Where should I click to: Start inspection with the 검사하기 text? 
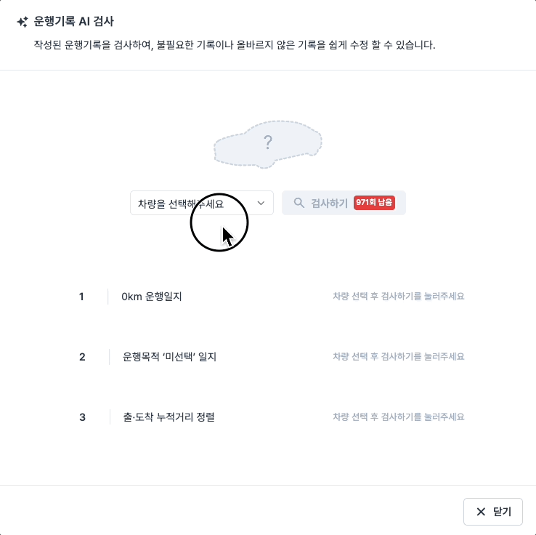329,204
